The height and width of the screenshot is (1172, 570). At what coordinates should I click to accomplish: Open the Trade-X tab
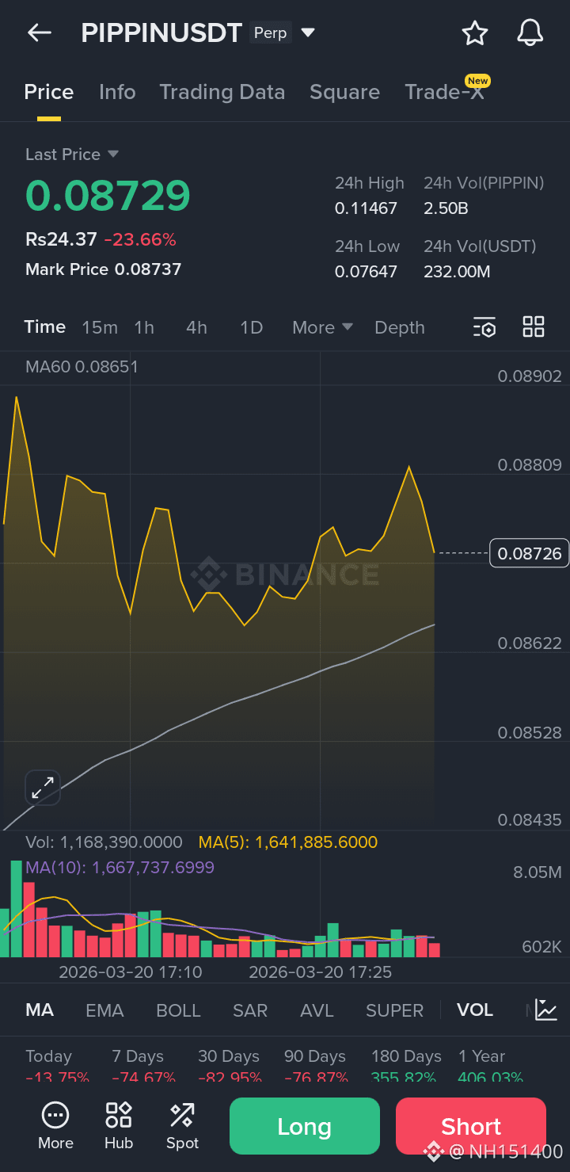pos(445,92)
